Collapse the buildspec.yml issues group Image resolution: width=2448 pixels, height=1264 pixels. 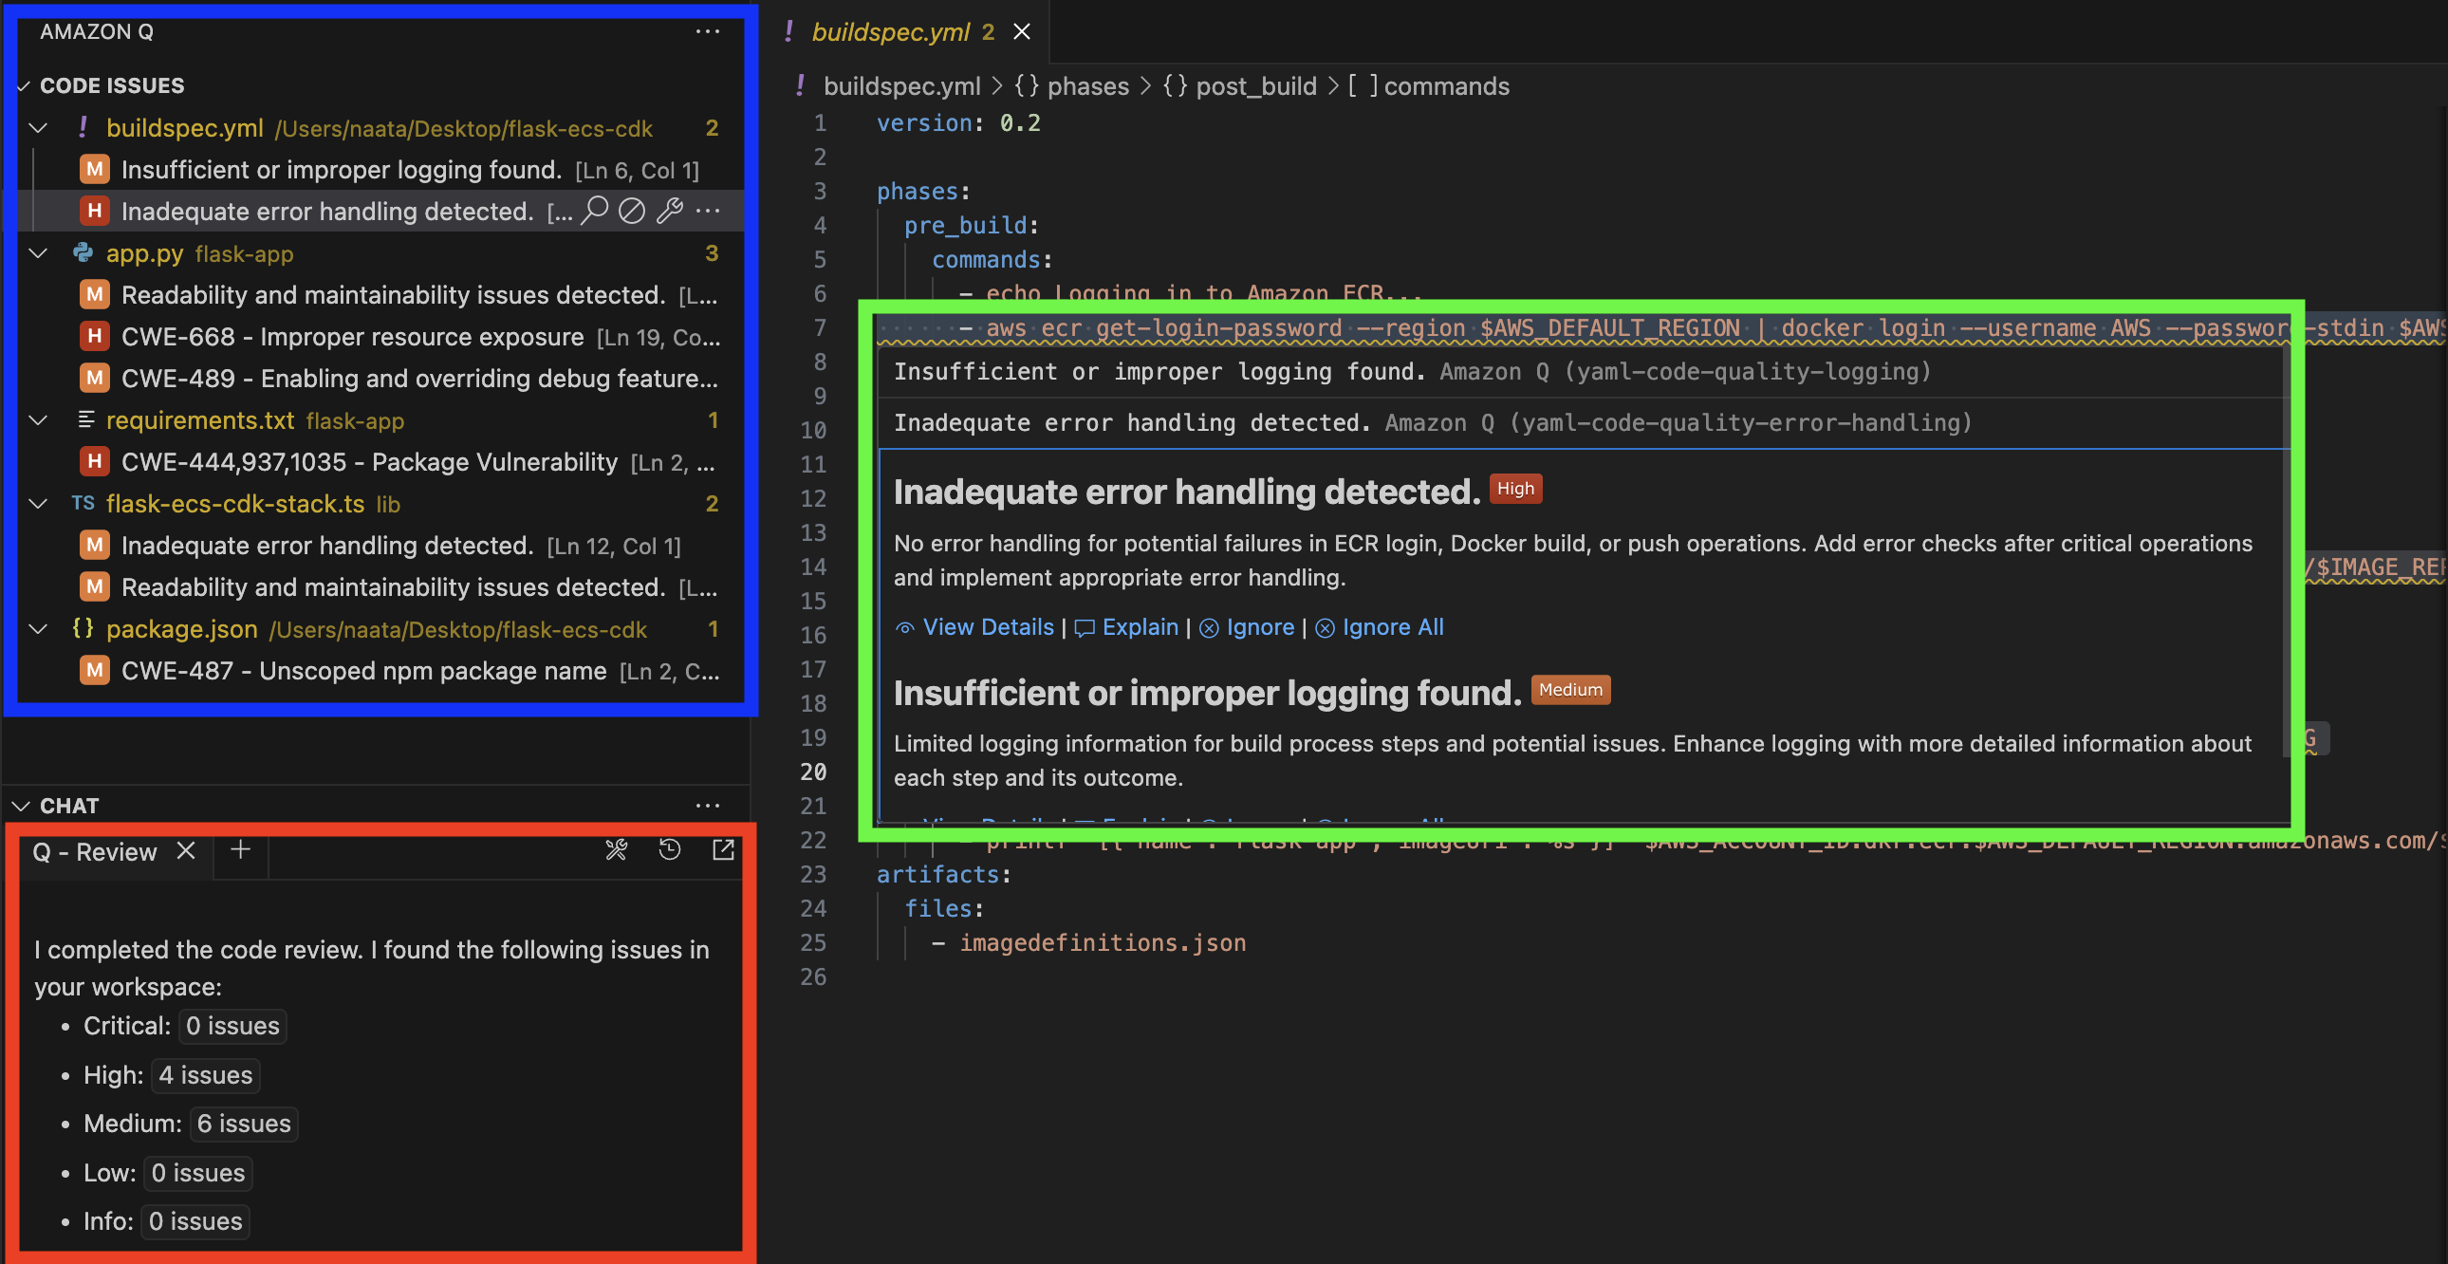click(37, 128)
